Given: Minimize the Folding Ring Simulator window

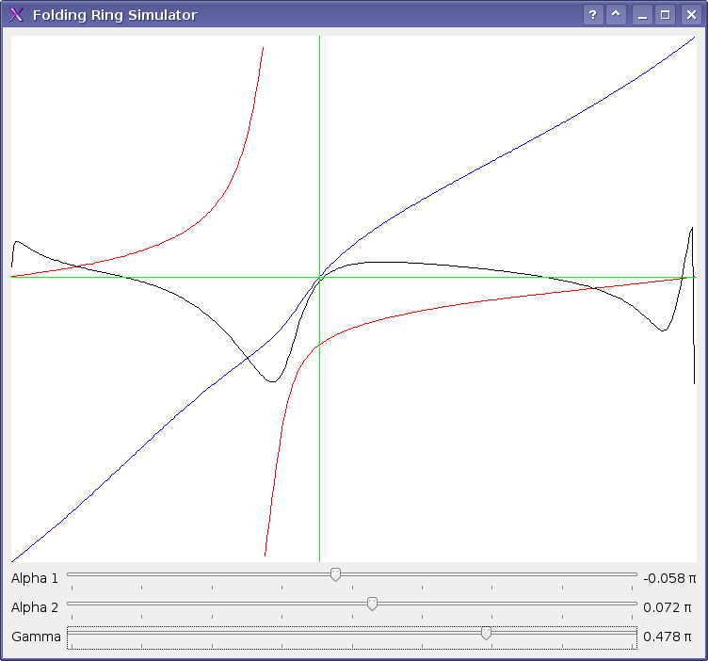Looking at the screenshot, I should point(642,15).
